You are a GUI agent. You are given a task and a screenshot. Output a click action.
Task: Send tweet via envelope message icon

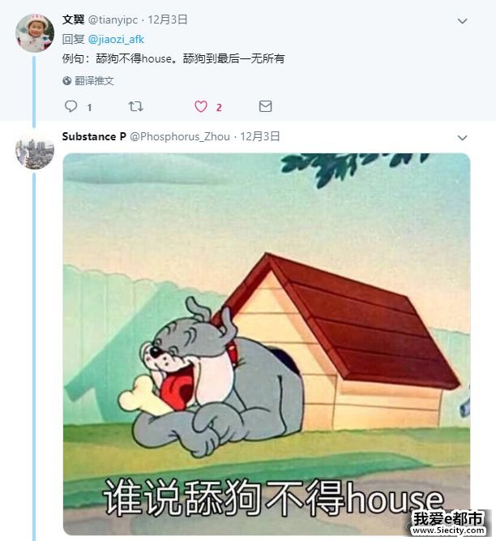[265, 106]
